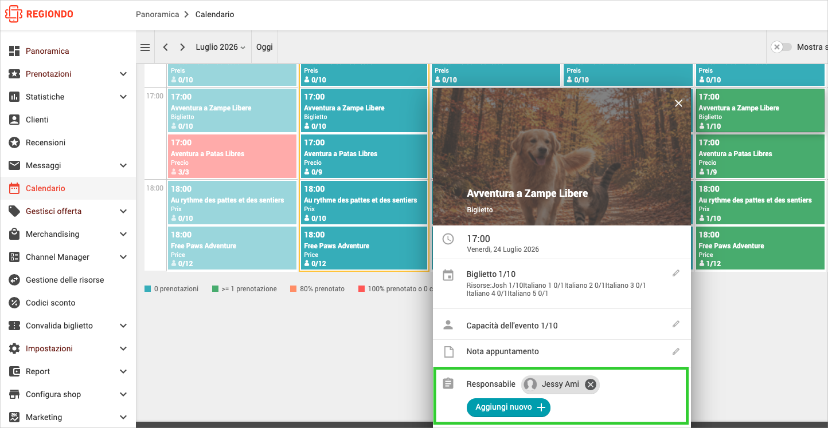Open the Luglio 2026 month dropdown
Viewport: 828px width, 428px height.
220,47
